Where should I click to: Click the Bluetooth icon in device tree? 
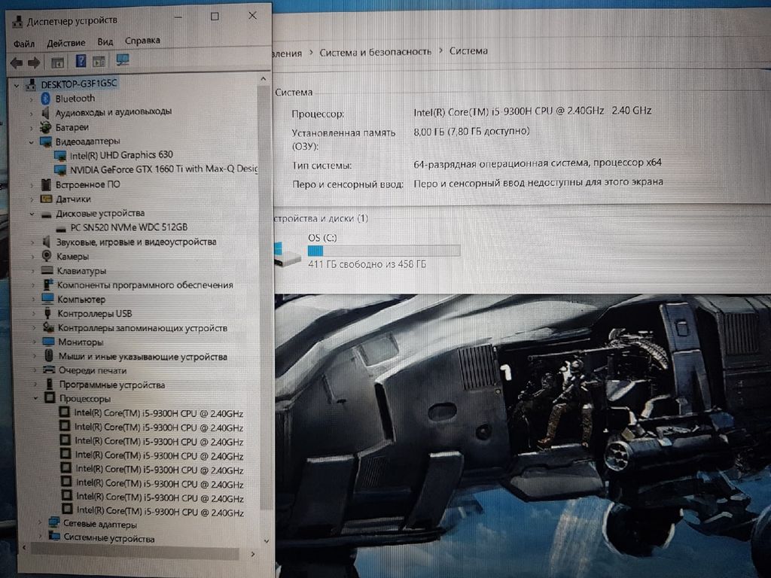(x=45, y=98)
